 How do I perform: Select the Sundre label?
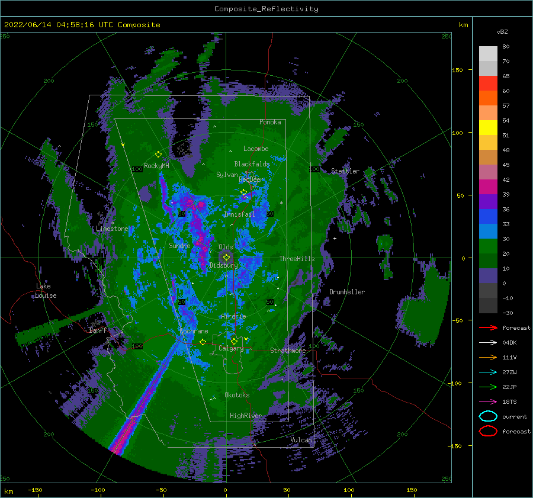coord(179,246)
